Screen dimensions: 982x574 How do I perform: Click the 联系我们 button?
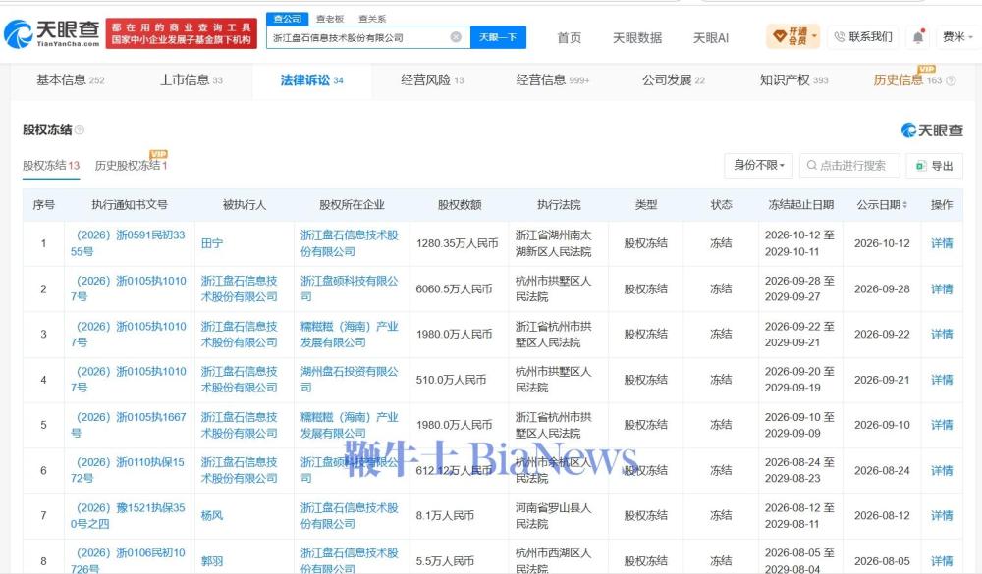pos(862,37)
